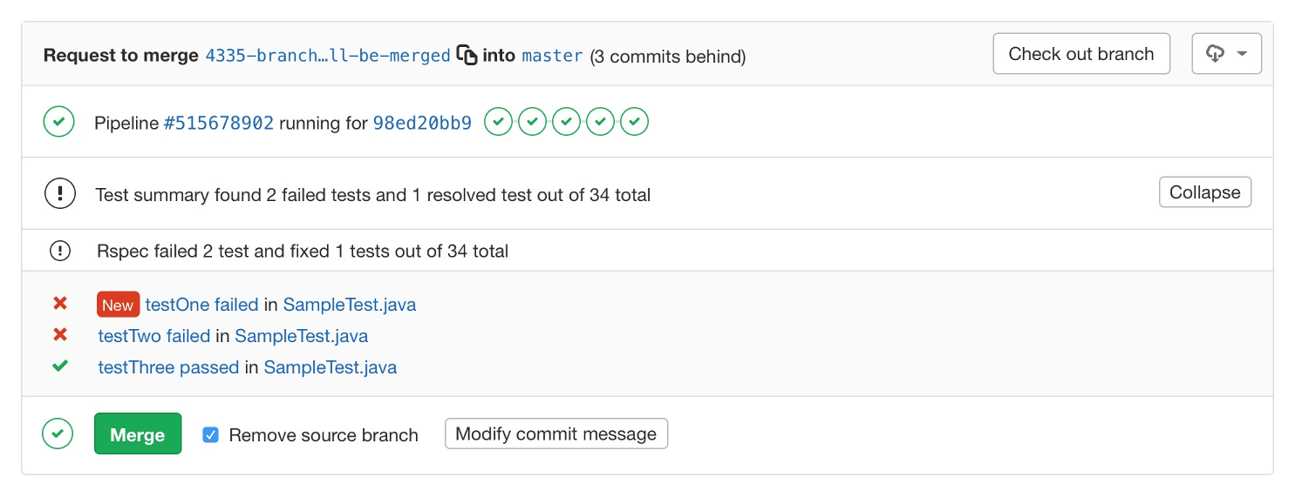The image size is (1295, 504).
Task: Click the last mini pipeline stage icon
Action: (634, 121)
